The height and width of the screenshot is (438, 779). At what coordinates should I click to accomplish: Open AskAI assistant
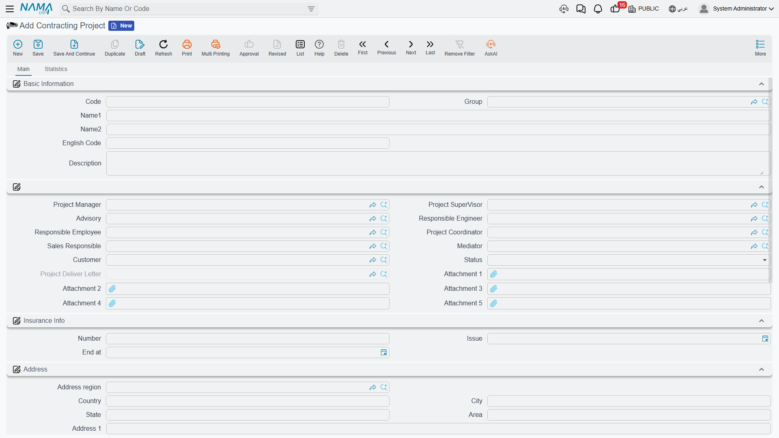coord(491,48)
